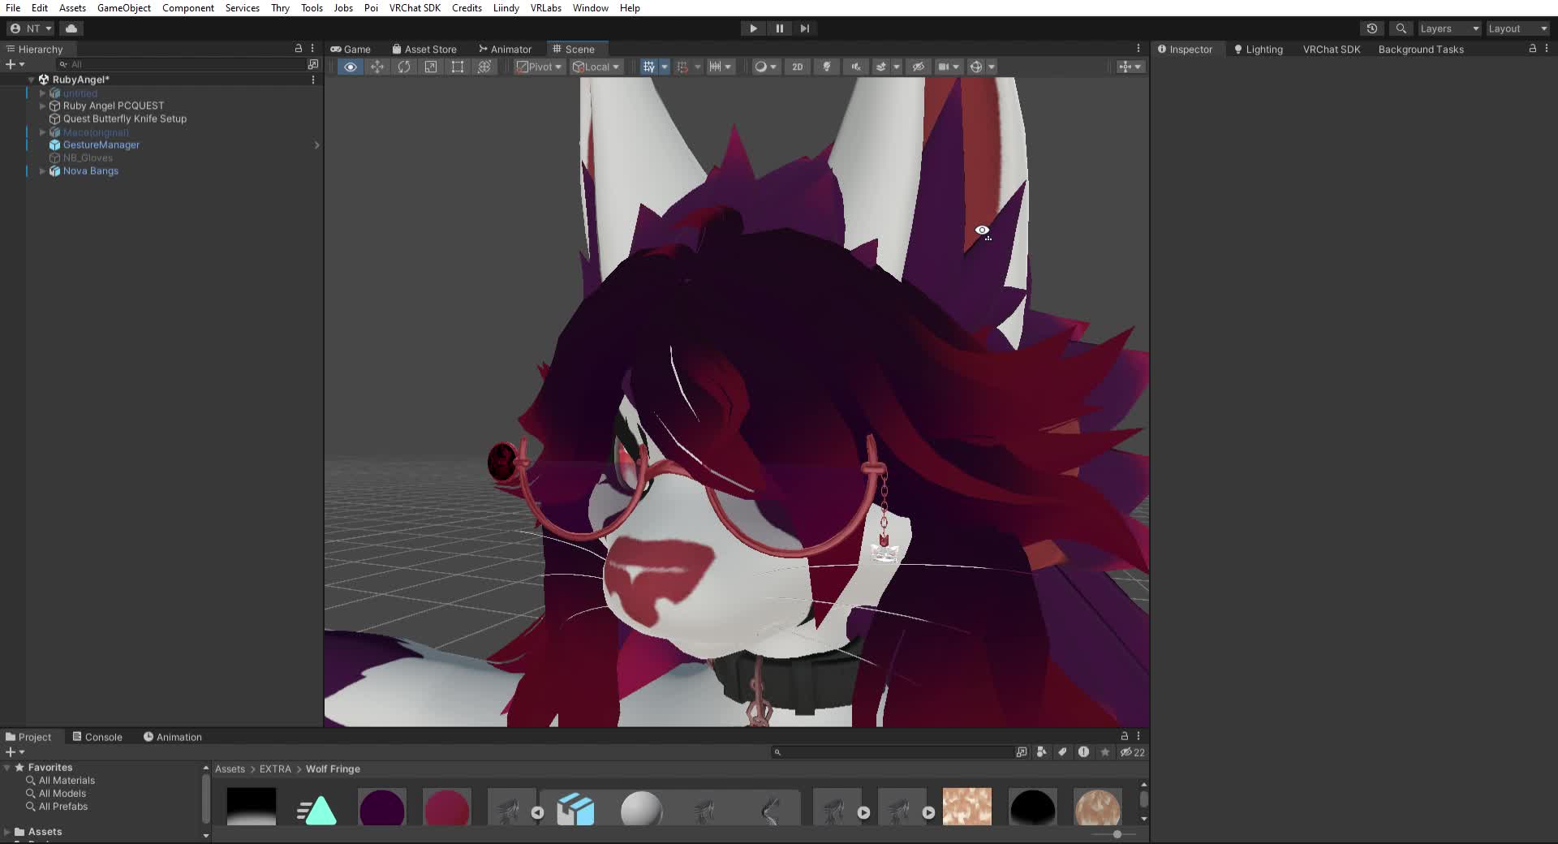Open Search by Type filter icon
Image resolution: width=1558 pixels, height=844 pixels.
[1042, 752]
